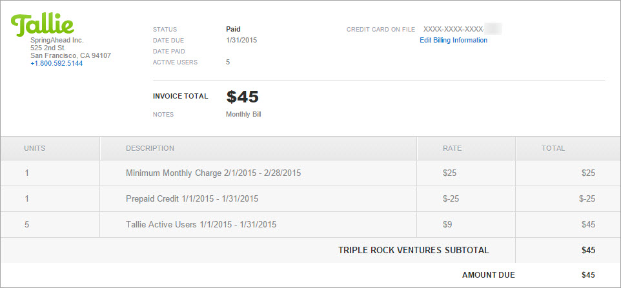This screenshot has height=288, width=621.
Task: Click the $9 rate cell
Action: 447,224
